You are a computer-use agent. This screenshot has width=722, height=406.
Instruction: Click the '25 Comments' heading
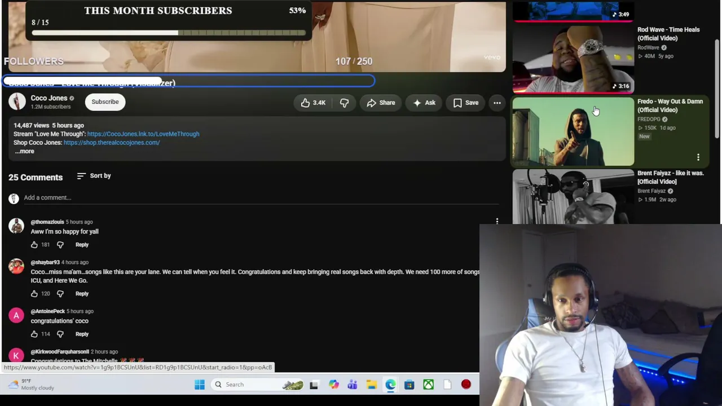36,177
